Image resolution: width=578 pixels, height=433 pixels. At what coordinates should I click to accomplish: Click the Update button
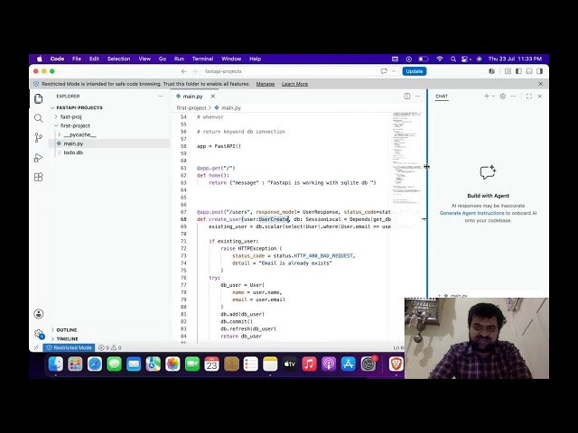click(x=415, y=71)
